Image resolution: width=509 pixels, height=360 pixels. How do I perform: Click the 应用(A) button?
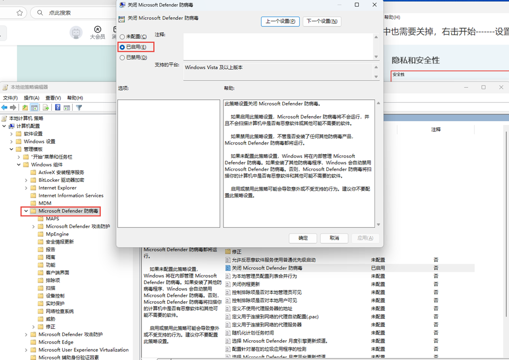pyautogui.click(x=365, y=238)
